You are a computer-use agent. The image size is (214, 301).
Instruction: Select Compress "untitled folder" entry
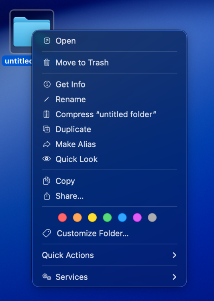[110, 114]
